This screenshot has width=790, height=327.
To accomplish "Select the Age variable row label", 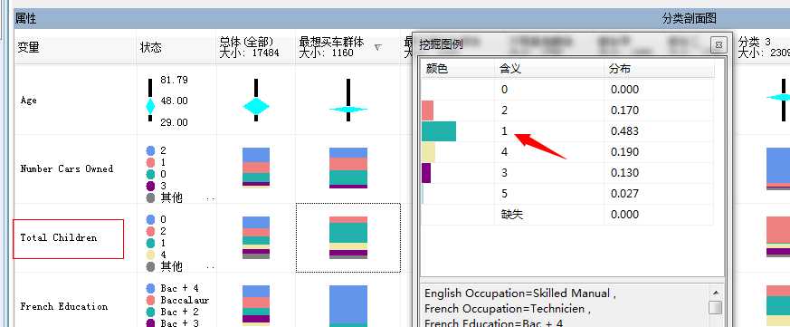I will click(x=29, y=100).
